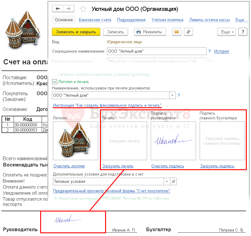This screenshot has height=236, width=251.
Task: Add organization to favorites with star
Action: [x=83, y=9]
